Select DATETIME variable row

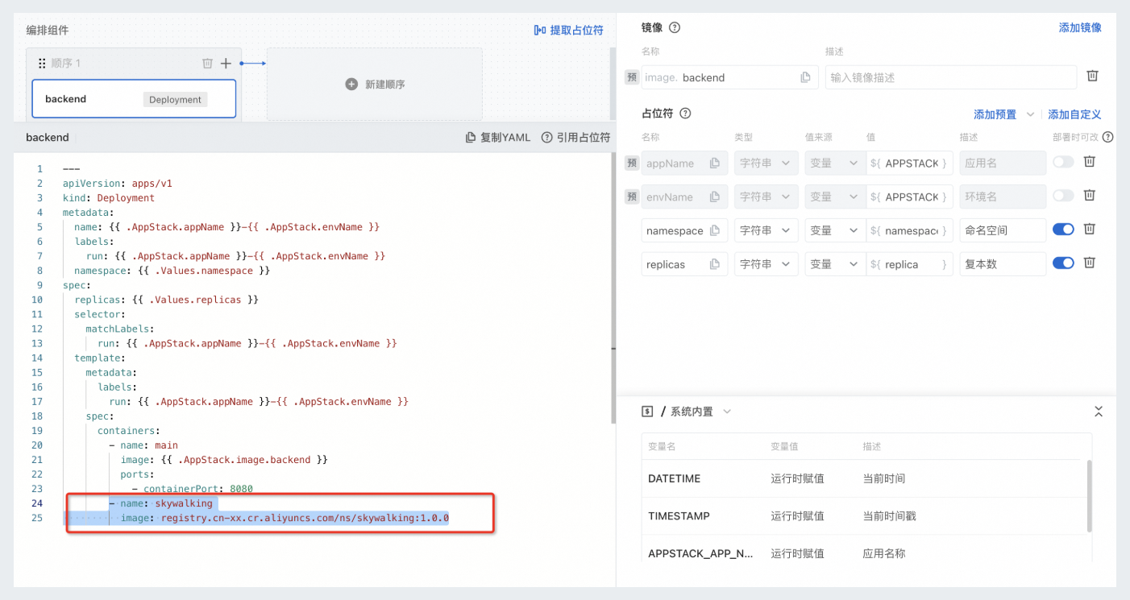pyautogui.click(x=861, y=478)
